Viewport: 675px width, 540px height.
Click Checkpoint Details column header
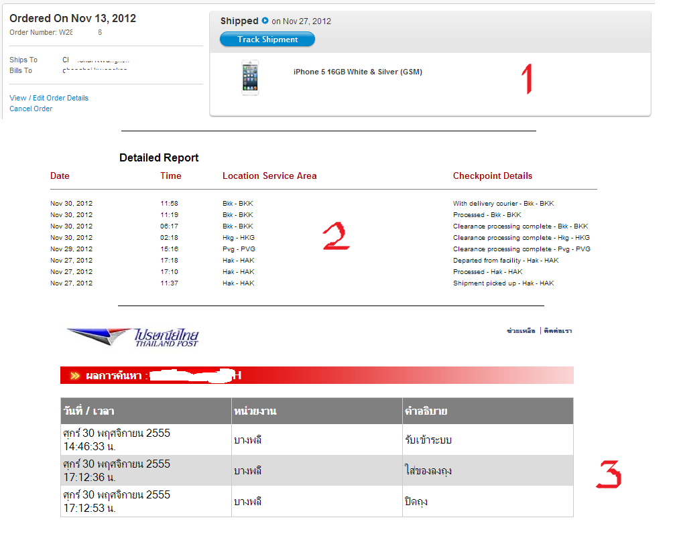pos(493,176)
